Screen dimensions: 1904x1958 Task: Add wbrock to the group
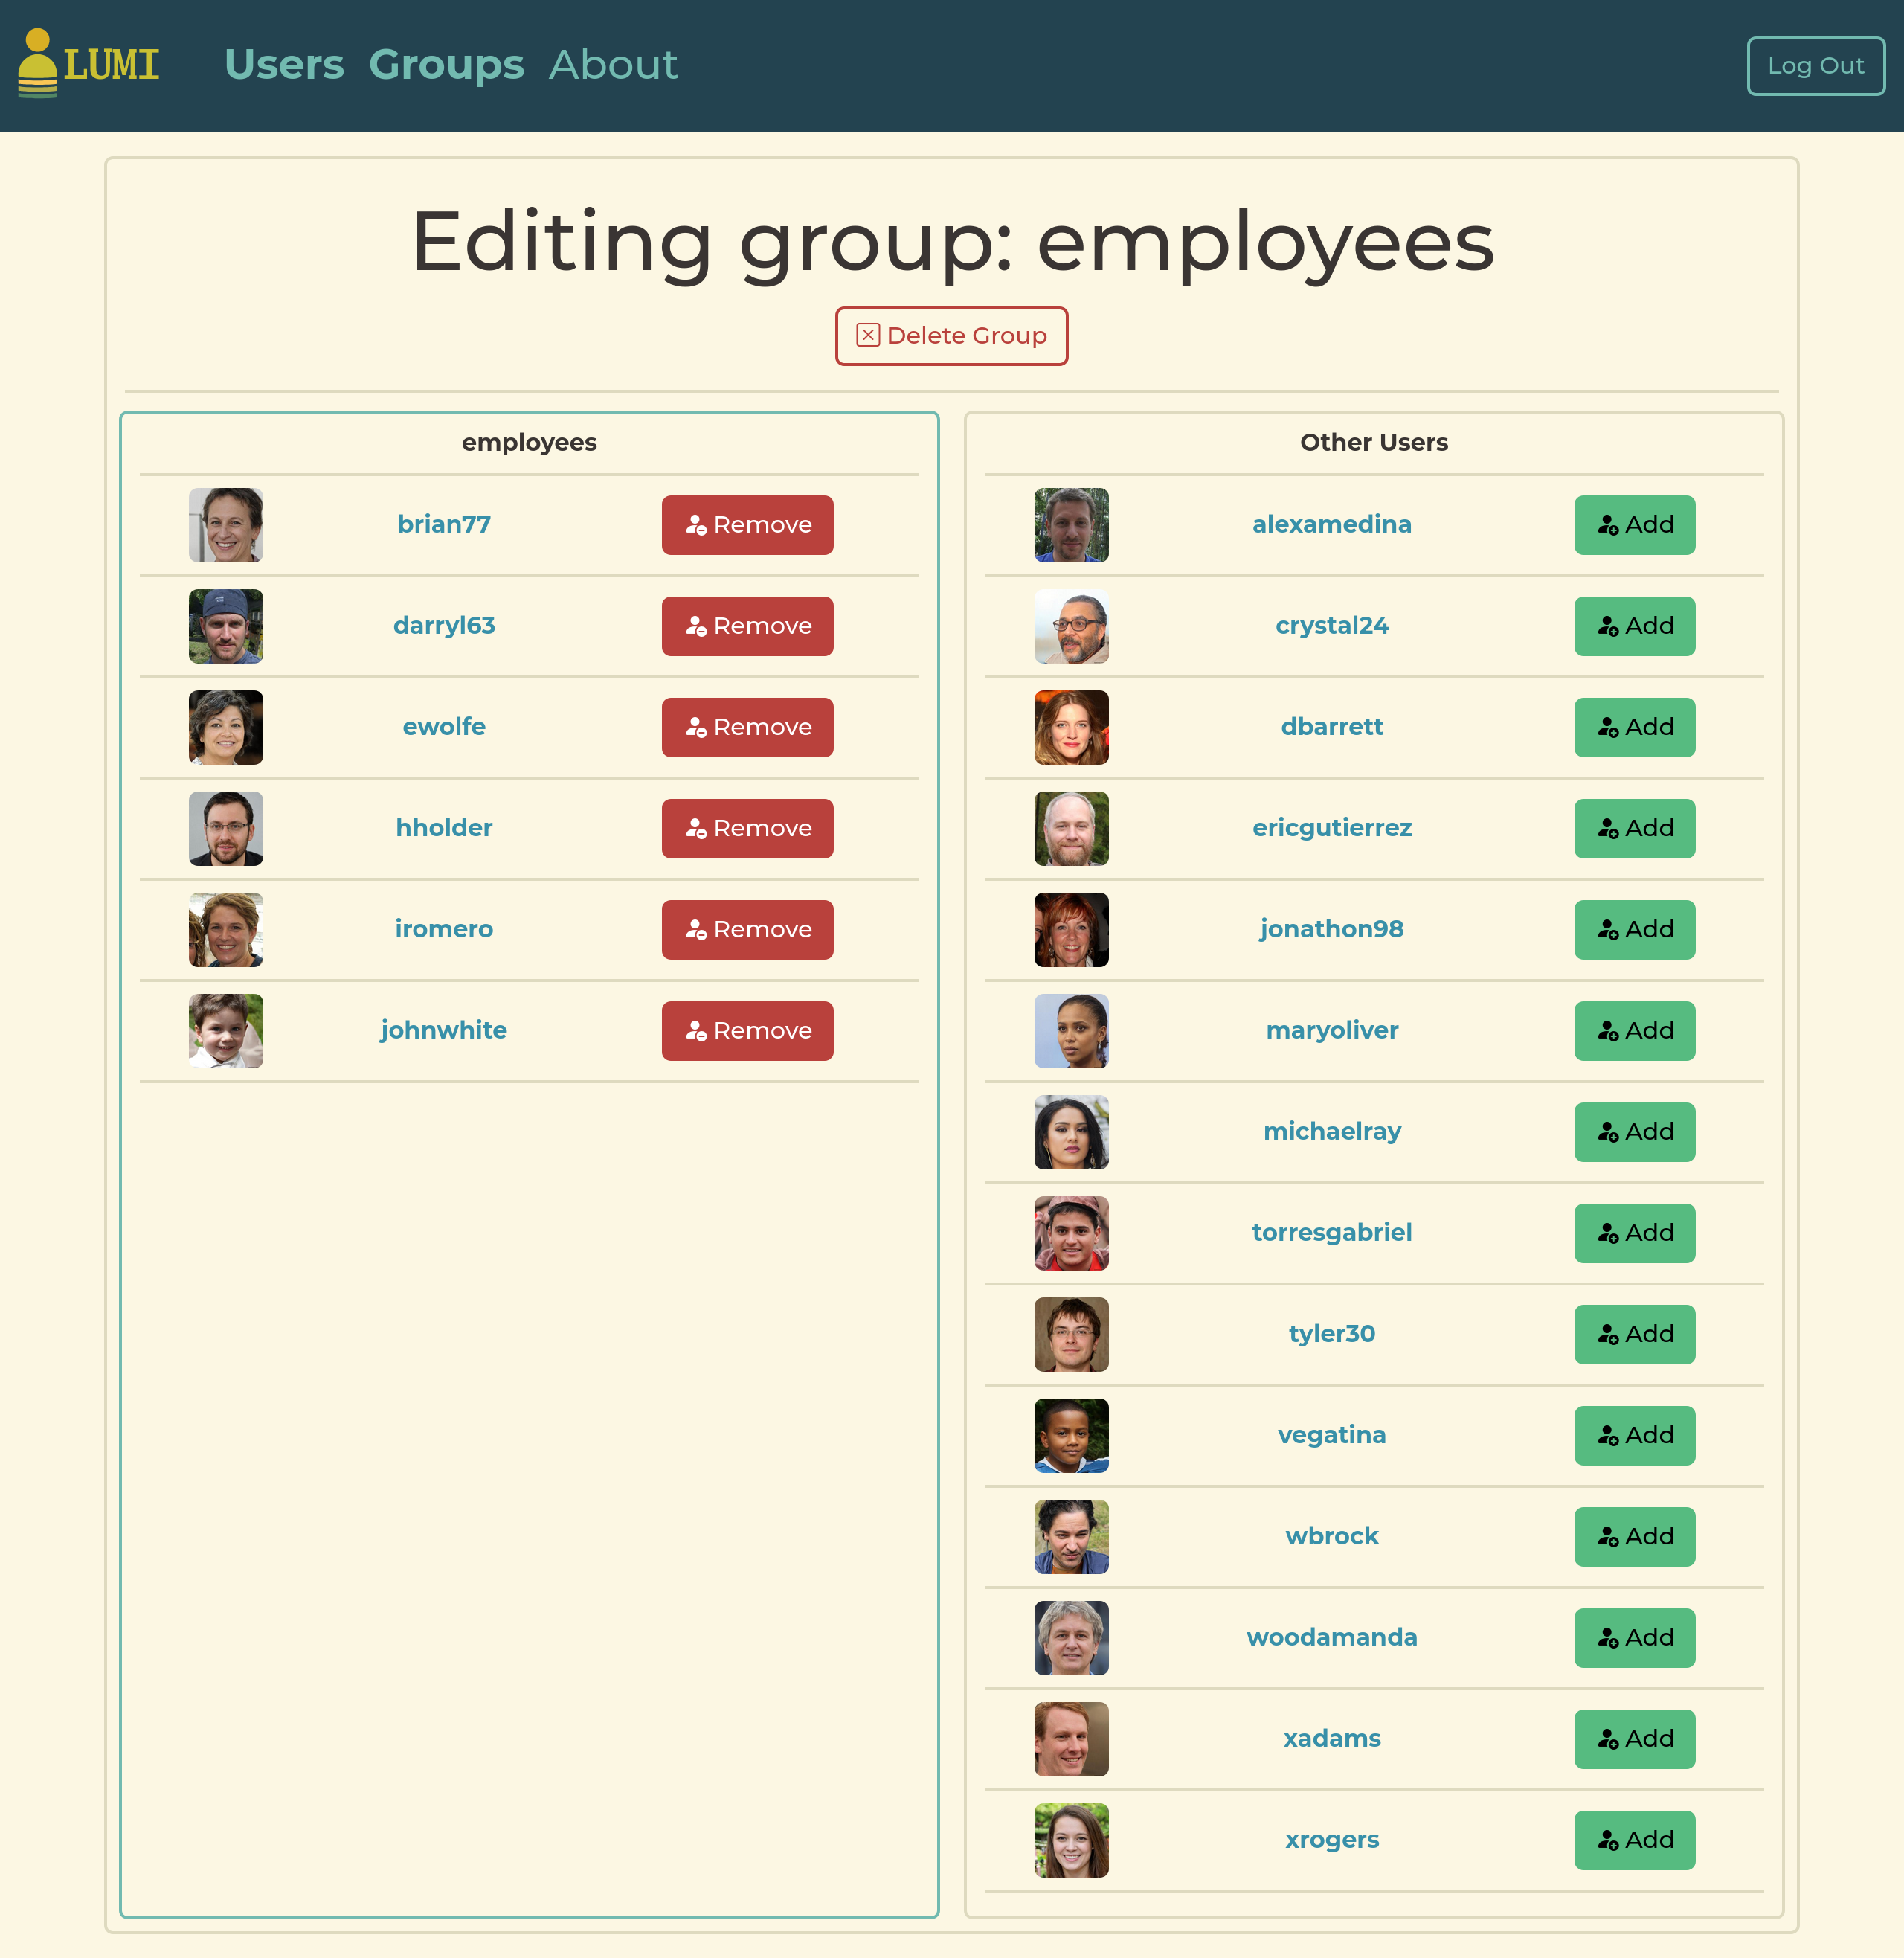1634,1536
